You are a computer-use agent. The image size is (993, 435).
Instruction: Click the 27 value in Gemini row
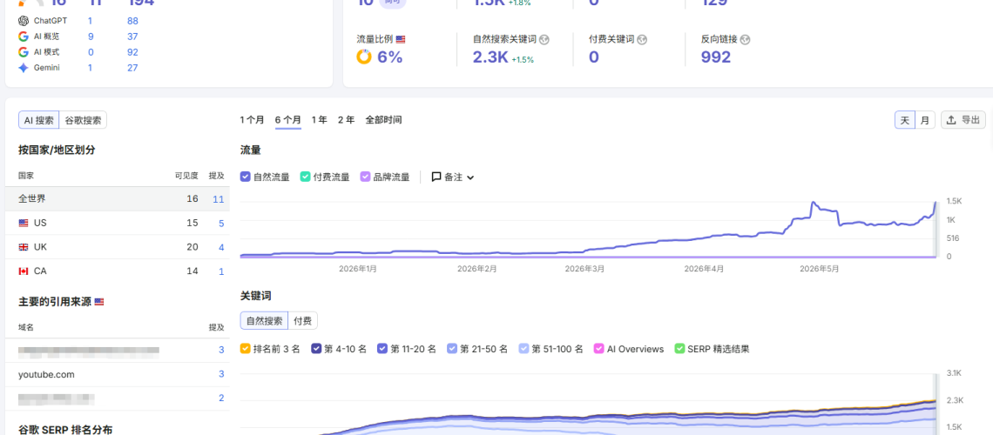132,68
